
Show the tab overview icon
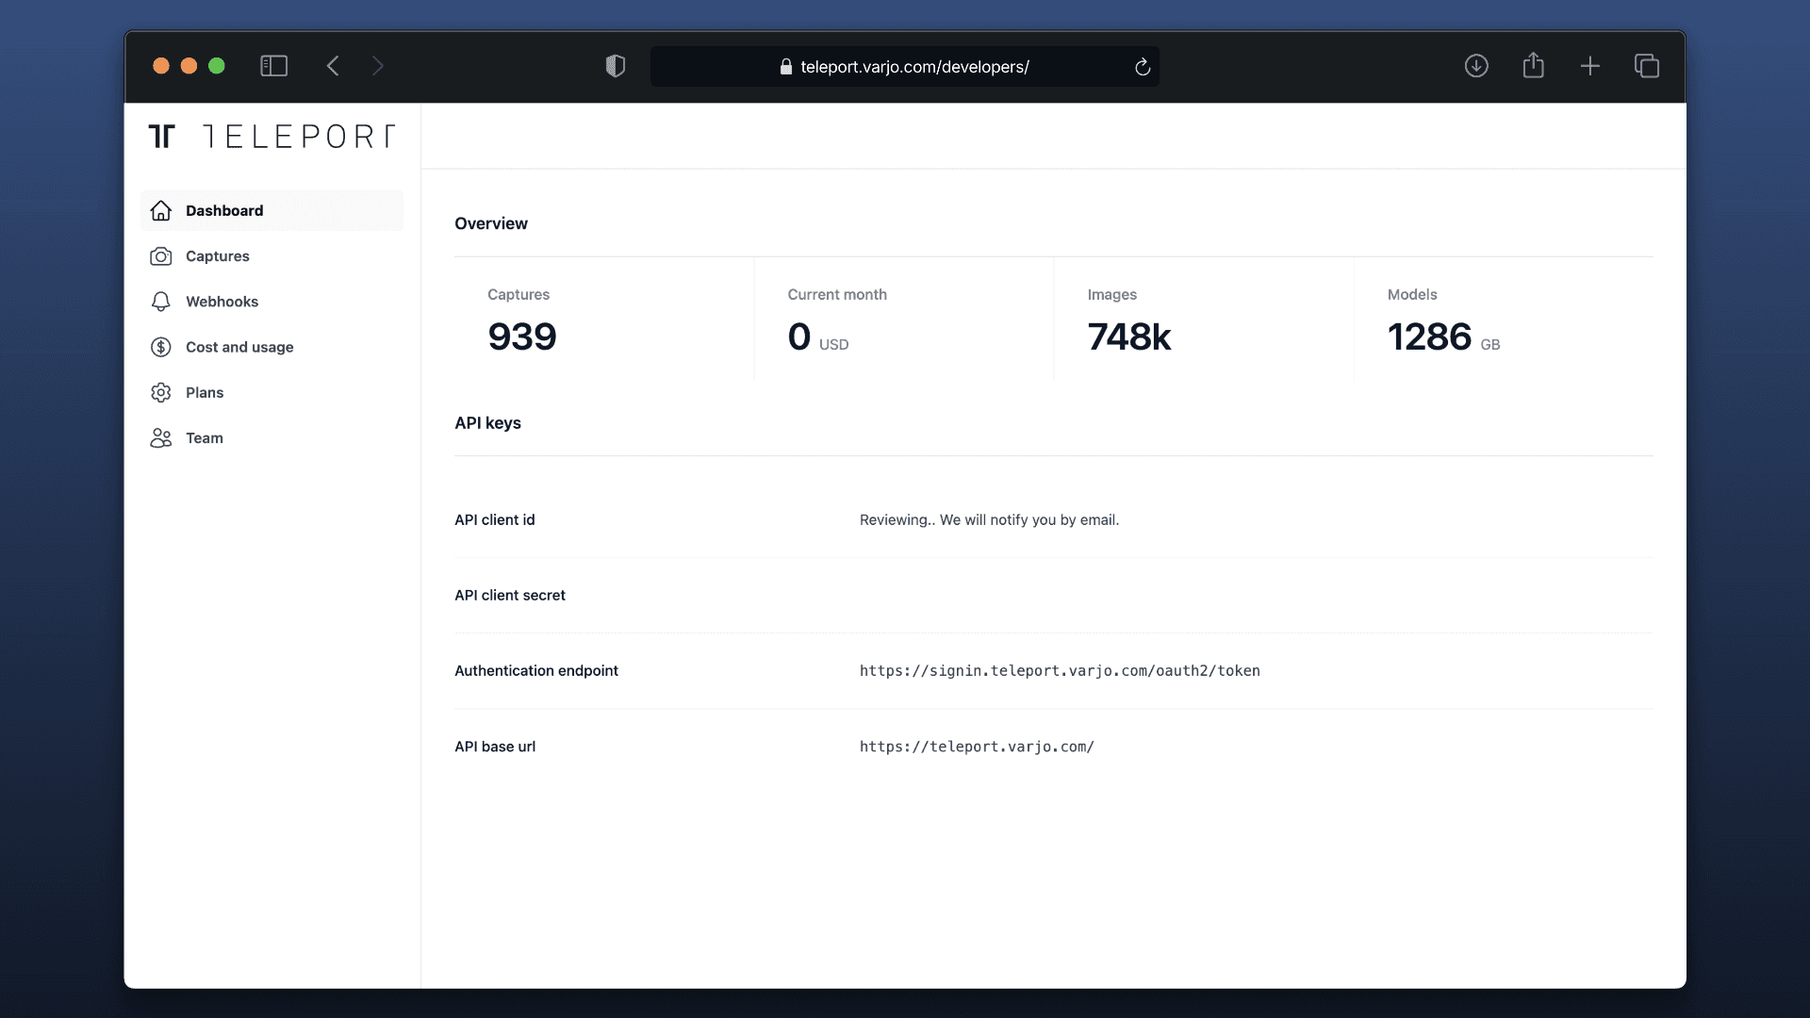pyautogui.click(x=1647, y=66)
